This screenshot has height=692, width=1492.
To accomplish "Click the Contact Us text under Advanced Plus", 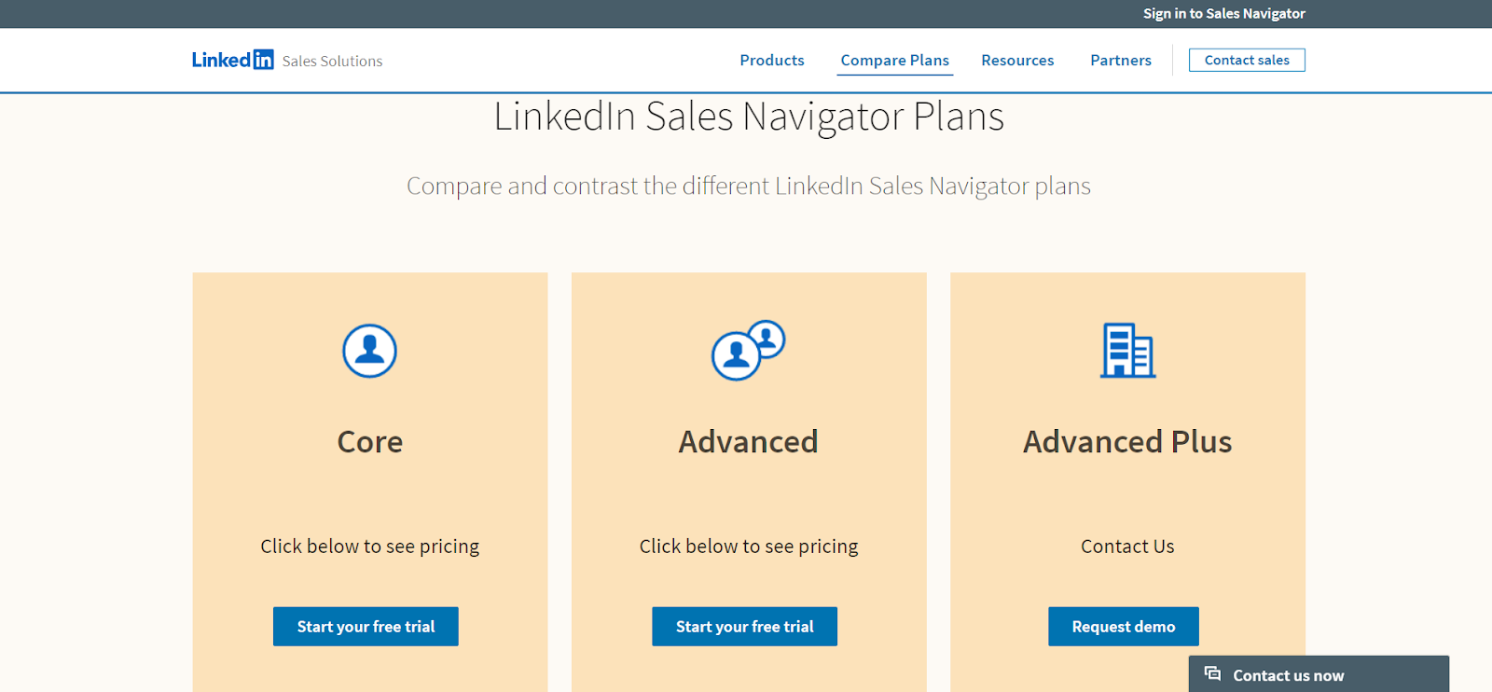I will (1127, 547).
